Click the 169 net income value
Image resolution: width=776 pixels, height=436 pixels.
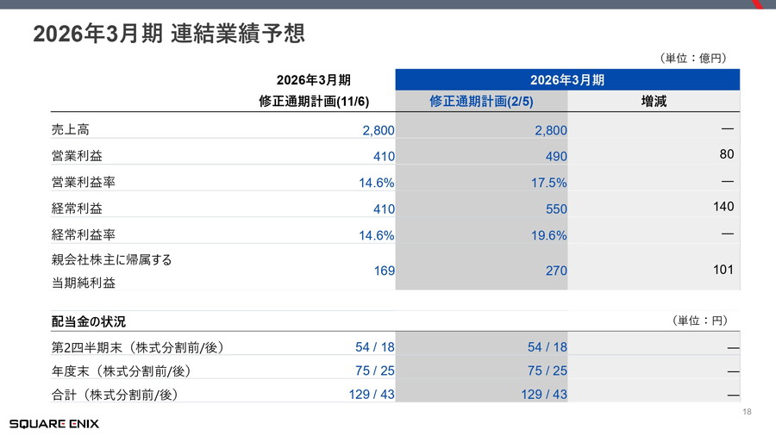(x=384, y=271)
